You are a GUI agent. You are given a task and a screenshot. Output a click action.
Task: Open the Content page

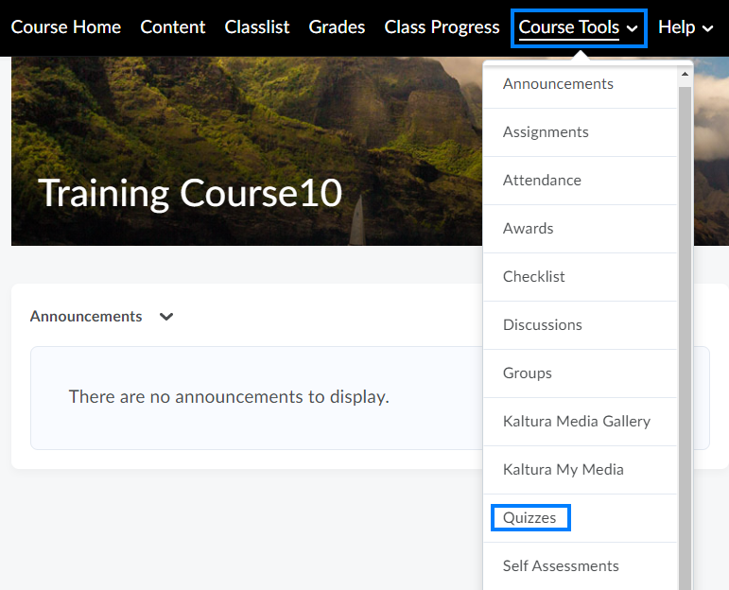coord(173,27)
